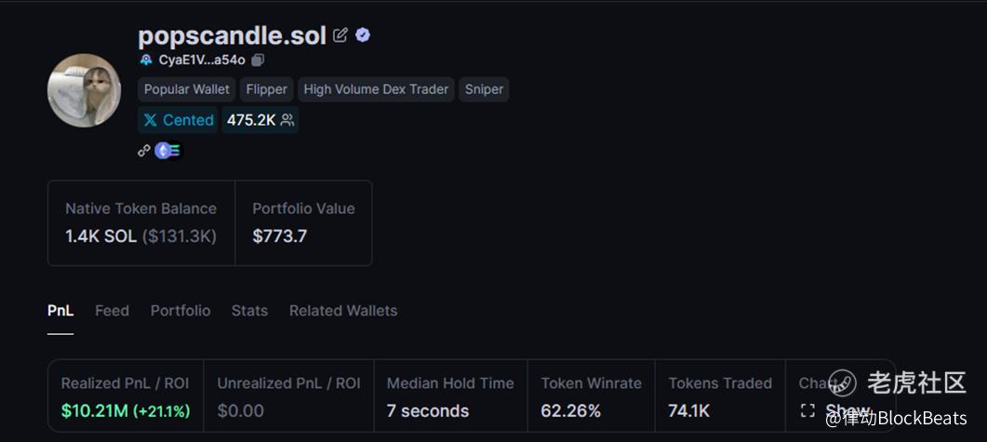Click the expand chart icon beside Show

(807, 410)
